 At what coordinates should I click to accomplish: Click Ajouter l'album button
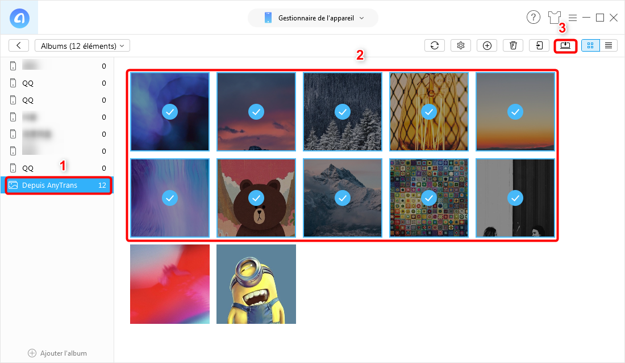point(57,353)
